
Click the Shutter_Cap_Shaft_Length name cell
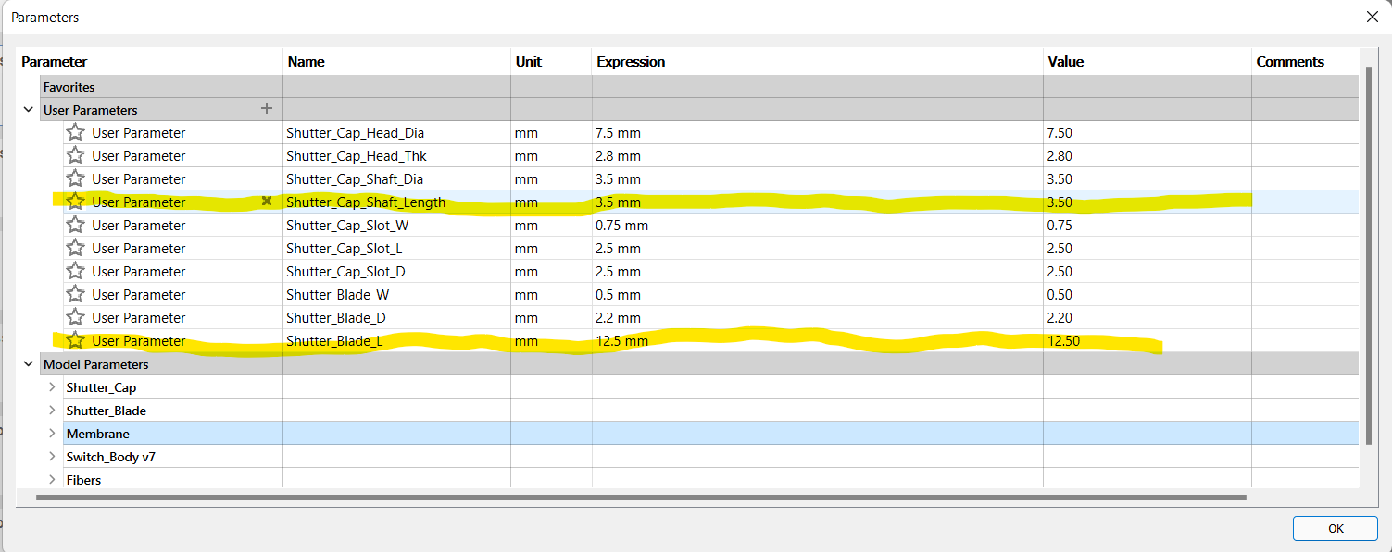coord(396,202)
